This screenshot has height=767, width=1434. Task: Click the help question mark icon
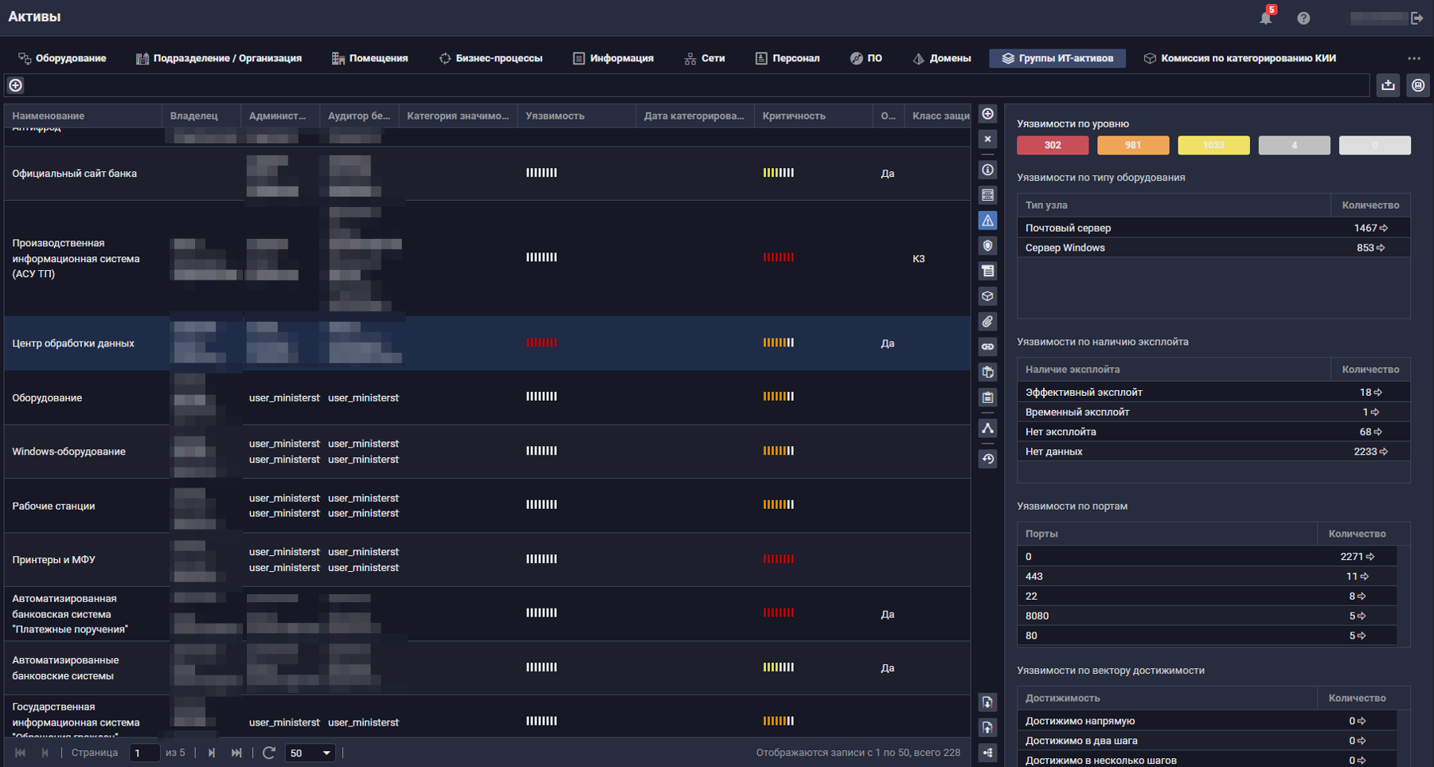point(1303,18)
